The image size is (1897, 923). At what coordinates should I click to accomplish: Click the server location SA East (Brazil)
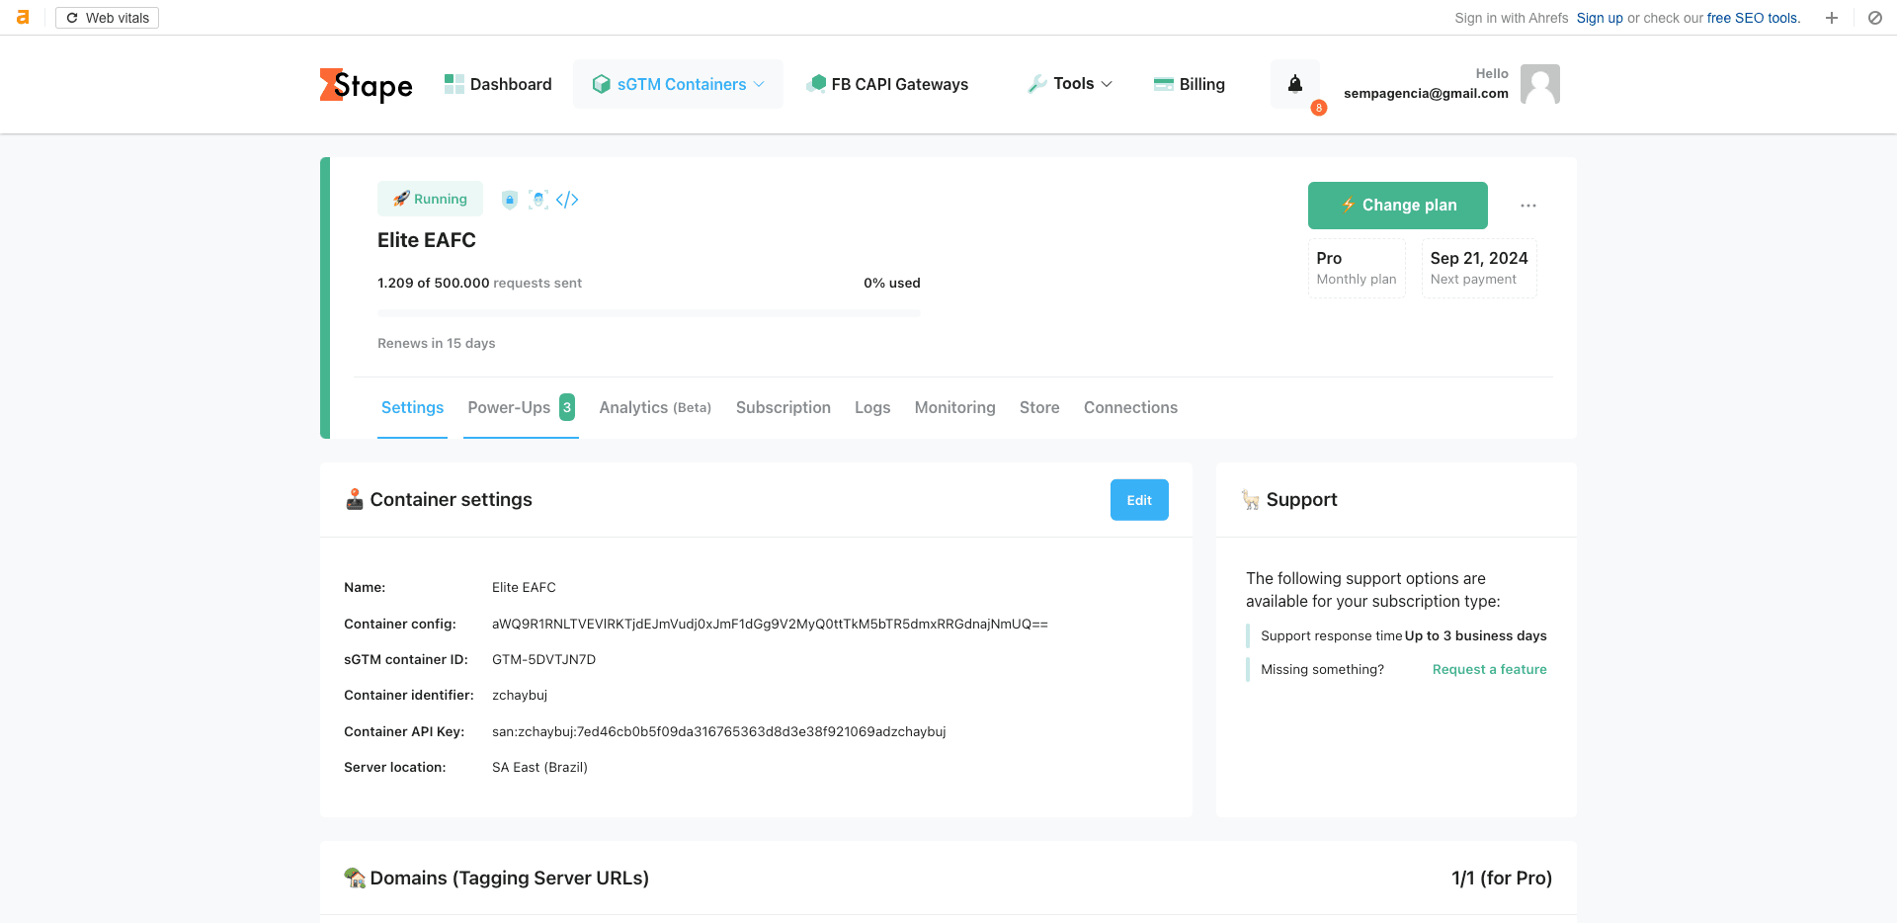click(x=539, y=767)
